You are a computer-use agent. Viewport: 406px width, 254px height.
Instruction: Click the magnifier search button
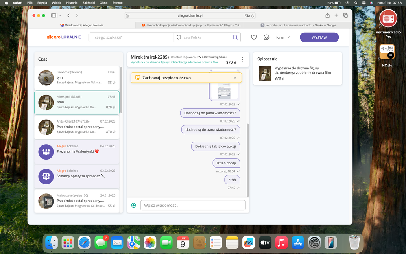(235, 37)
